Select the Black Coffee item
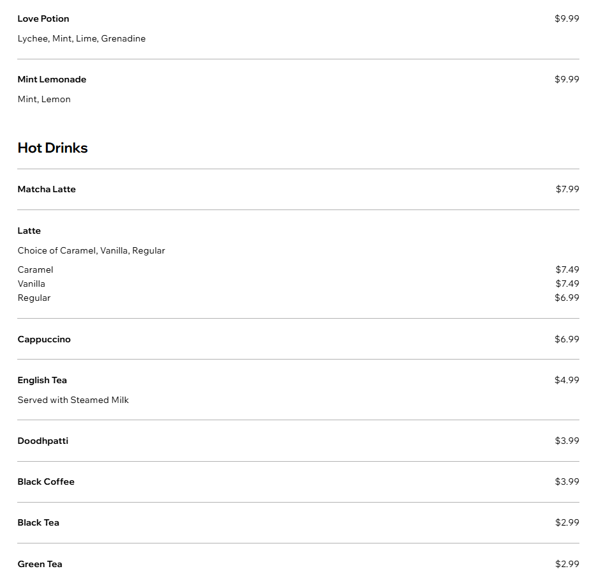This screenshot has height=585, width=596. [x=298, y=482]
